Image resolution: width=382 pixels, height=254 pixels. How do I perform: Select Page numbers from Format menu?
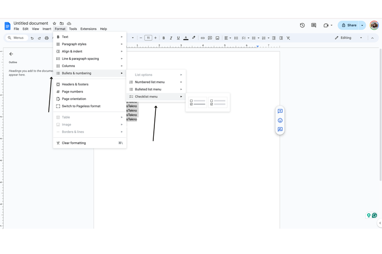72,91
